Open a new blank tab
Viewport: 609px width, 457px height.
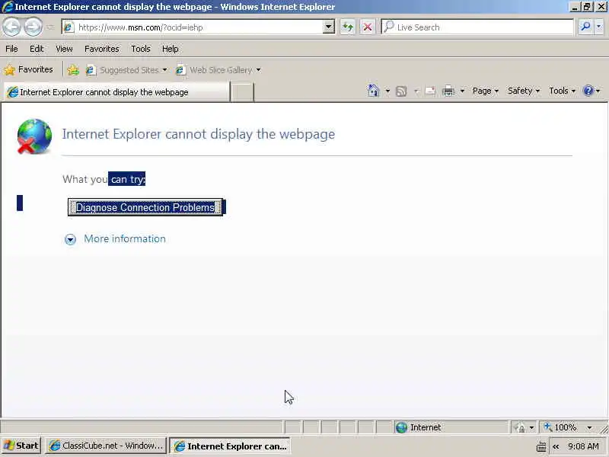pos(242,92)
